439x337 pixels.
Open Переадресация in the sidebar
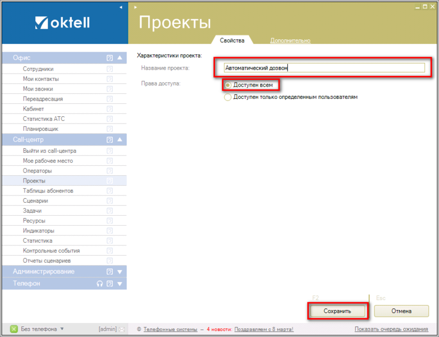click(x=43, y=99)
